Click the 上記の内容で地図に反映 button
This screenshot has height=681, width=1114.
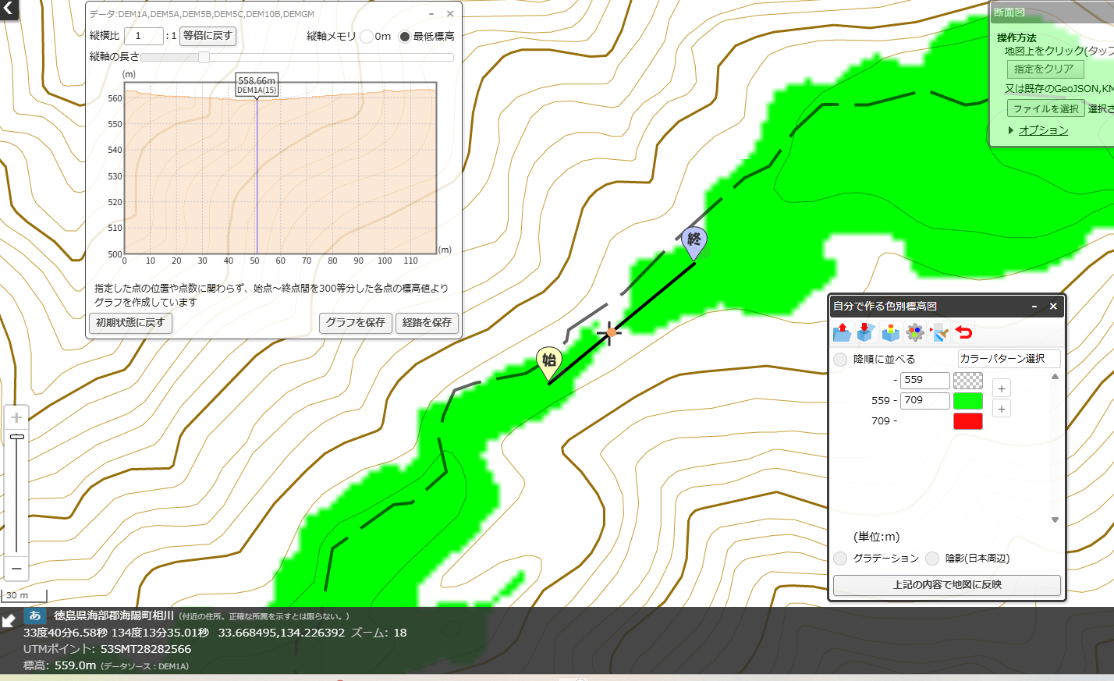947,585
